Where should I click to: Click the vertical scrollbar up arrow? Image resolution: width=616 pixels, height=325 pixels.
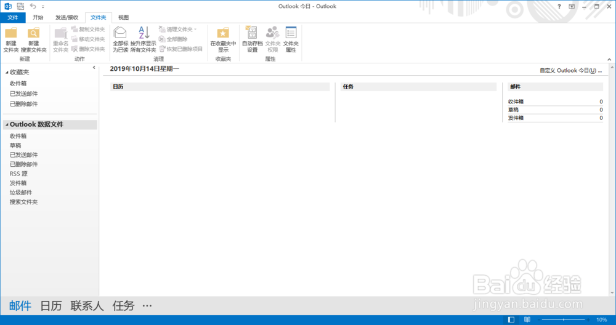point(612,68)
